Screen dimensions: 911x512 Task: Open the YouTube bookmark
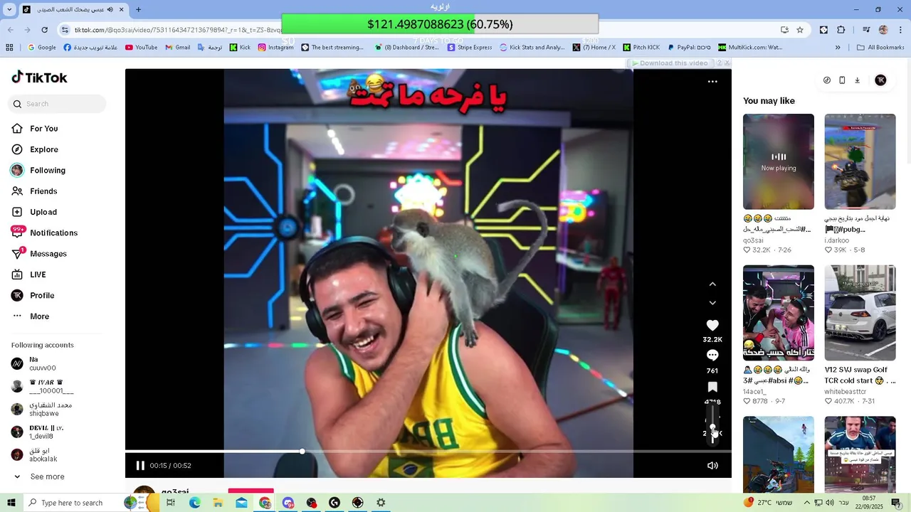pyautogui.click(x=141, y=48)
